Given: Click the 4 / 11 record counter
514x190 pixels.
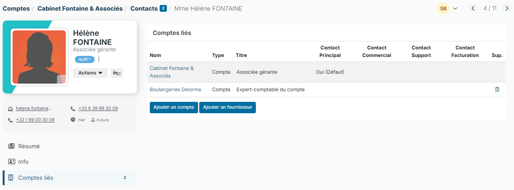Looking at the screenshot, I should pyautogui.click(x=490, y=8).
